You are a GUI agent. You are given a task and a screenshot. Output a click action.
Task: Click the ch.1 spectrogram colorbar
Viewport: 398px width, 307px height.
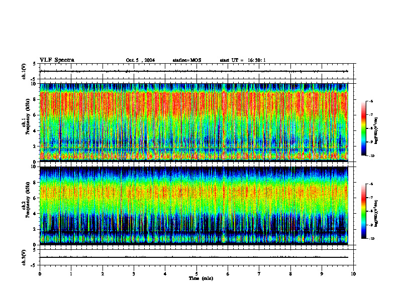[x=363, y=128]
